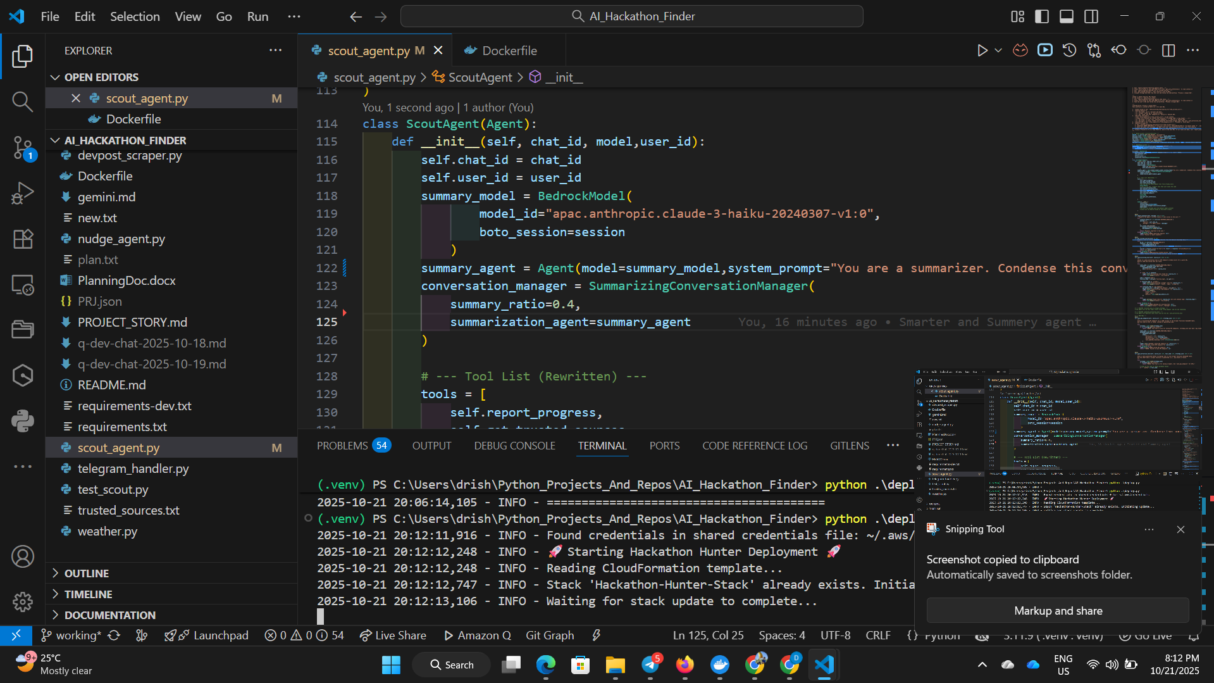1214x683 pixels.
Task: Click the Copilot cat icon in editor toolbar
Action: tap(1020, 50)
